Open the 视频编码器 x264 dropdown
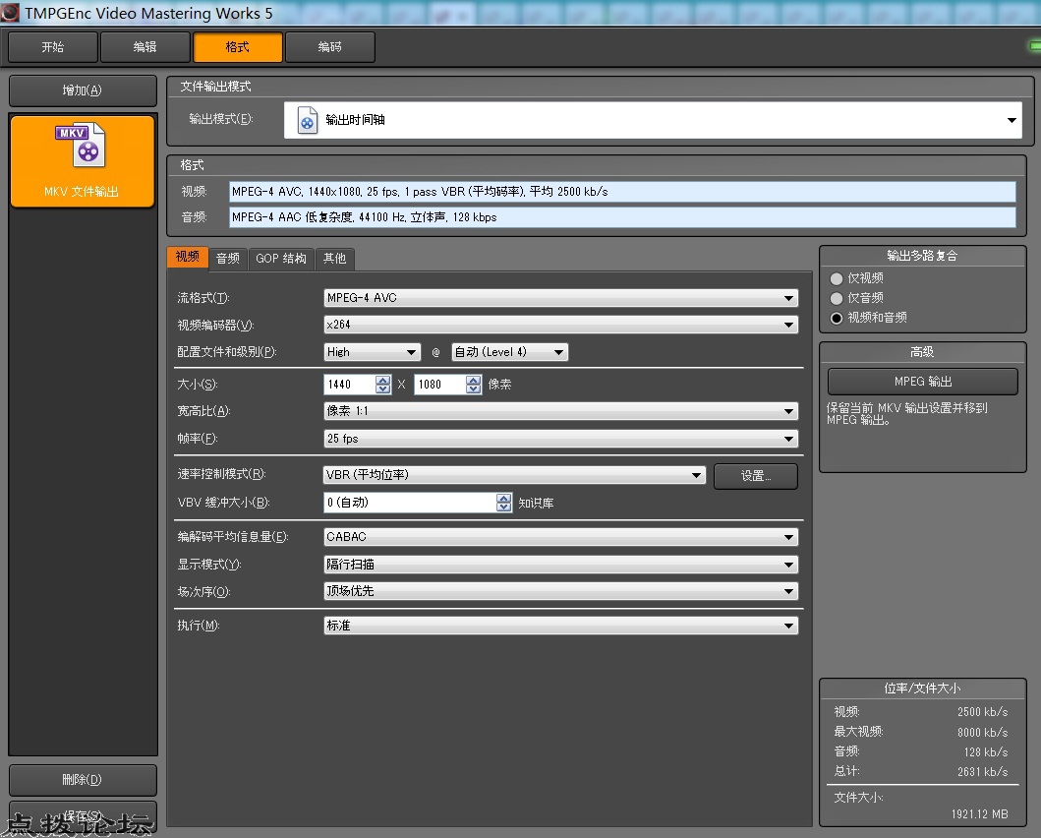1041x838 pixels. 560,325
